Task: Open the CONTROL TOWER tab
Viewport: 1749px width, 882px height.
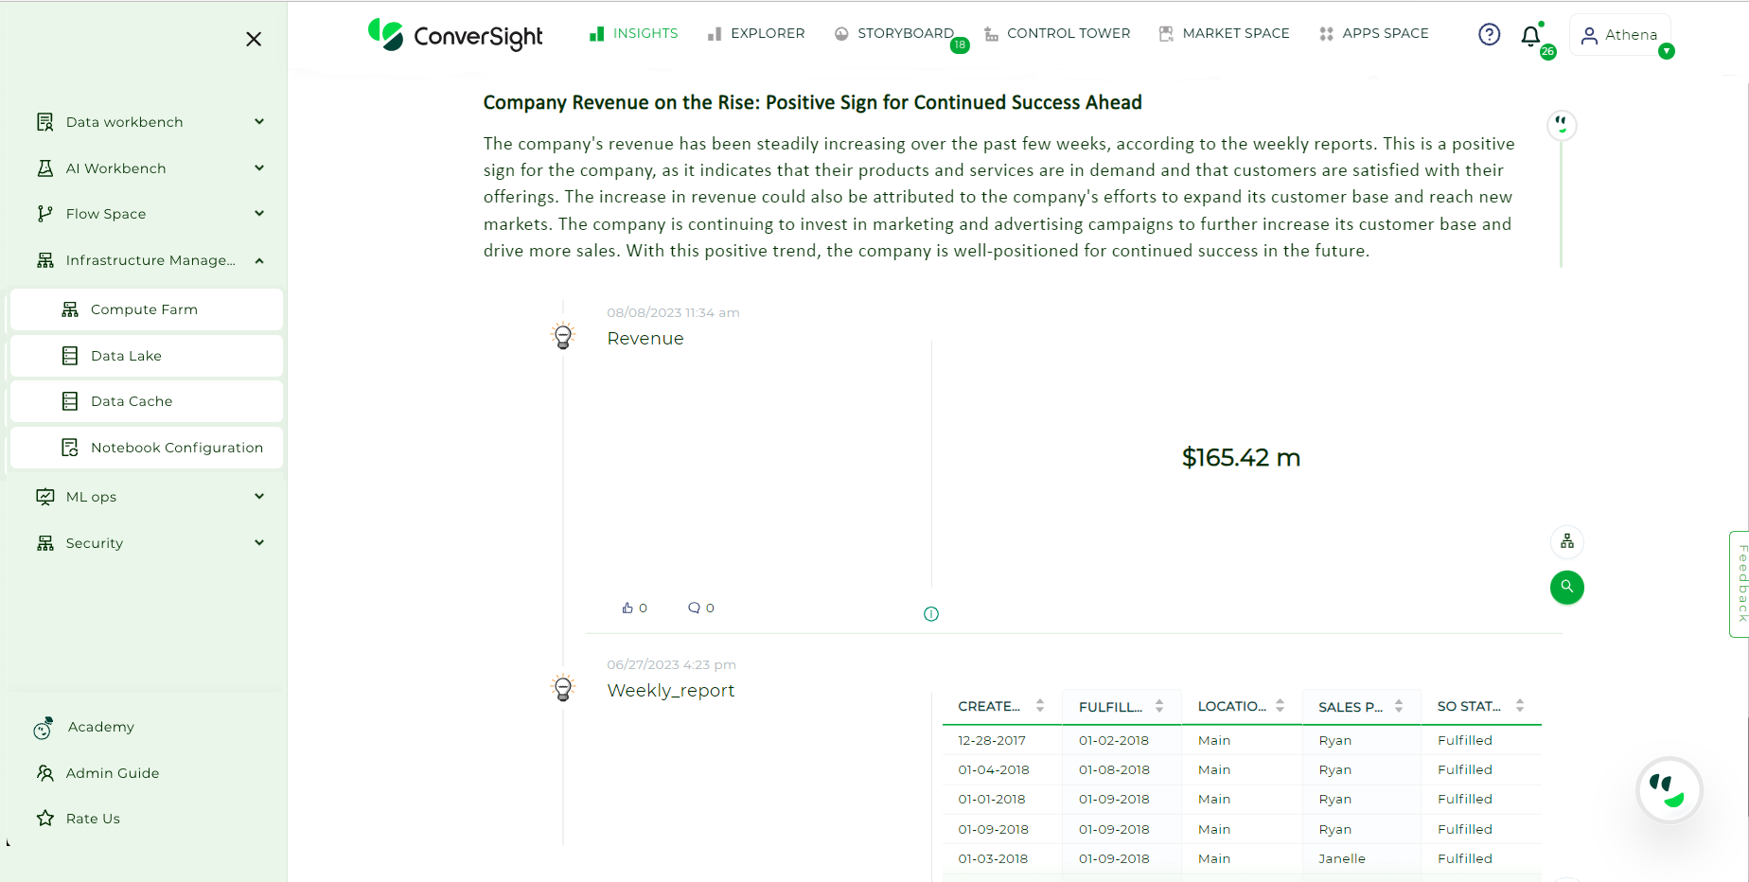Action: (x=1057, y=33)
